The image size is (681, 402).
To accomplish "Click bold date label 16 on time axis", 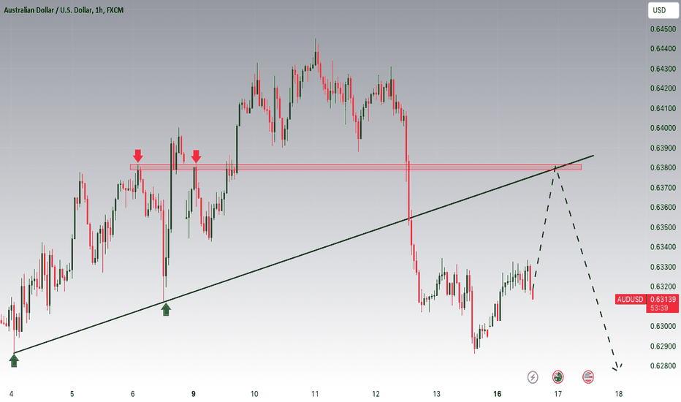I will click(x=498, y=394).
